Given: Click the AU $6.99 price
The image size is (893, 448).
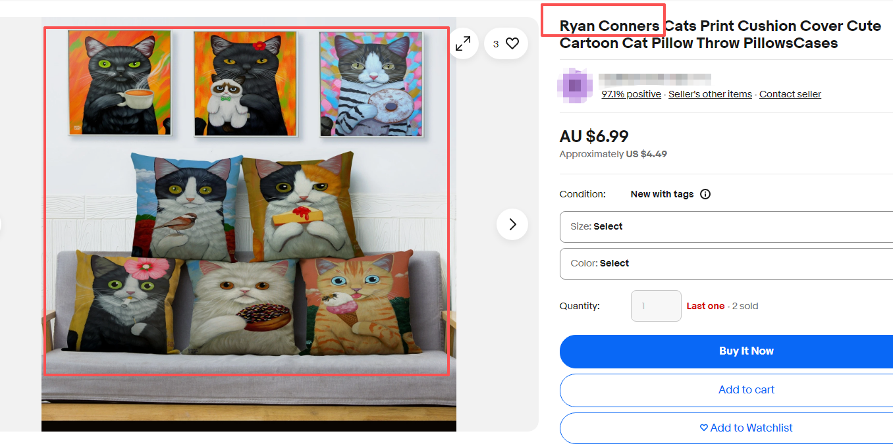Looking at the screenshot, I should (594, 136).
